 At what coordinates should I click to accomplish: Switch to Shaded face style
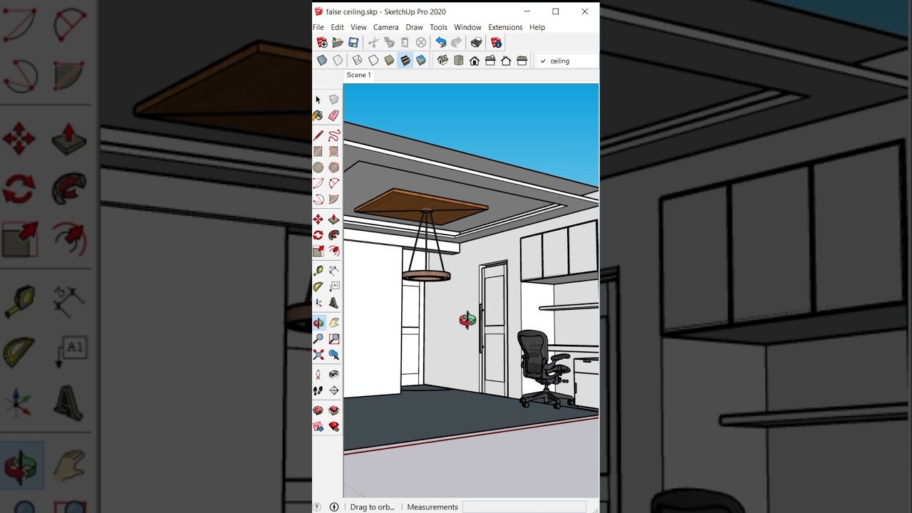[389, 61]
